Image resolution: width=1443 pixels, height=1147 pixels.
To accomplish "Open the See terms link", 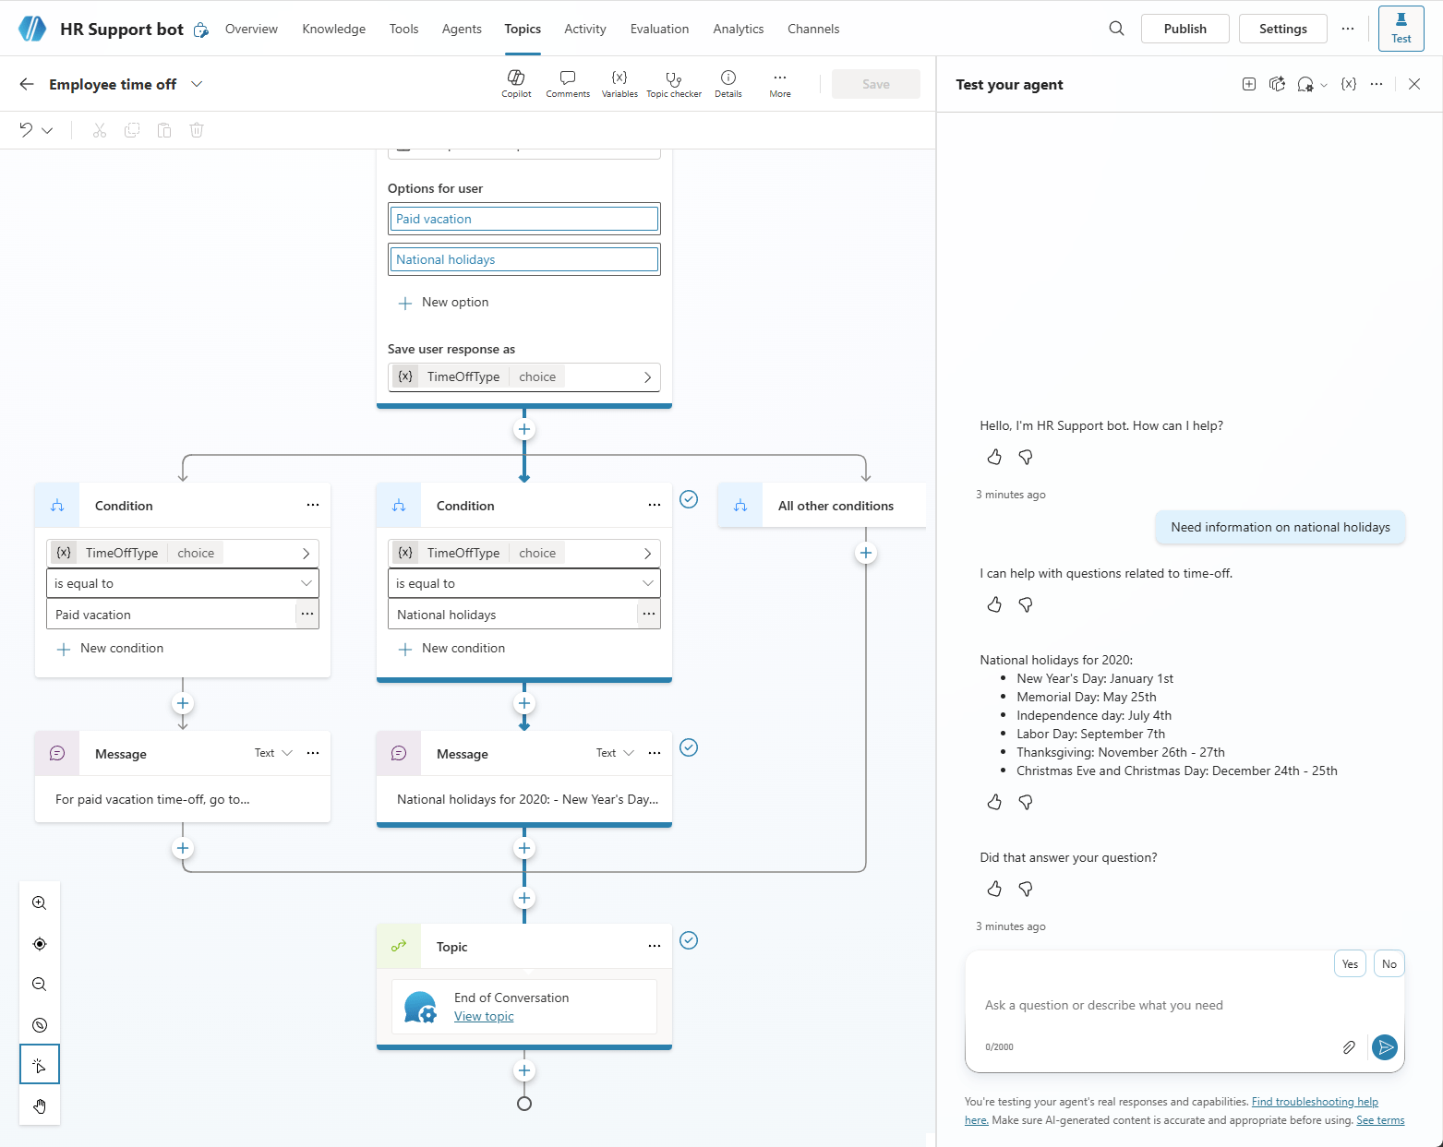I will [x=1380, y=1120].
